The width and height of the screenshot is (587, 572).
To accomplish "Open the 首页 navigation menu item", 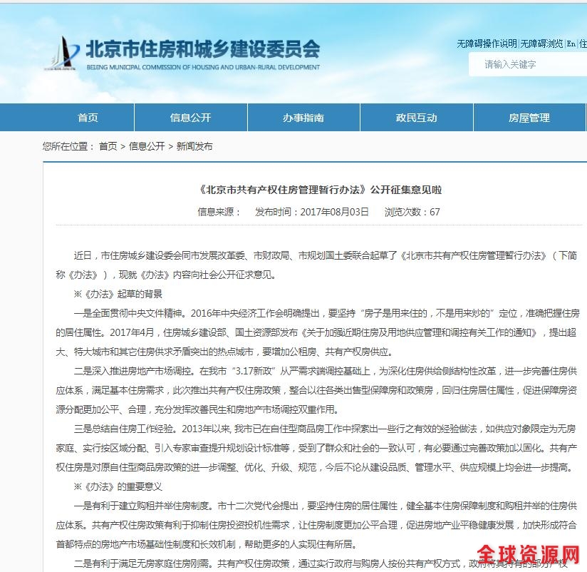I will point(88,118).
